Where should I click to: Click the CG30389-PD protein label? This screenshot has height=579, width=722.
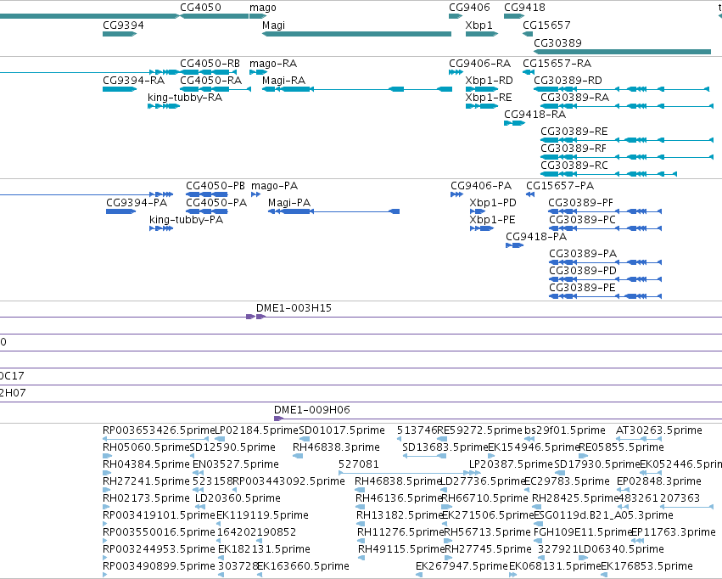(583, 271)
